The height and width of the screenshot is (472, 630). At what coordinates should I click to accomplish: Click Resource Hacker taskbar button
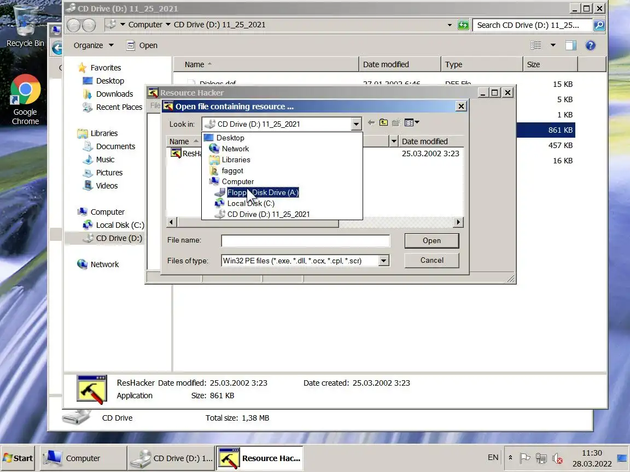coord(260,458)
